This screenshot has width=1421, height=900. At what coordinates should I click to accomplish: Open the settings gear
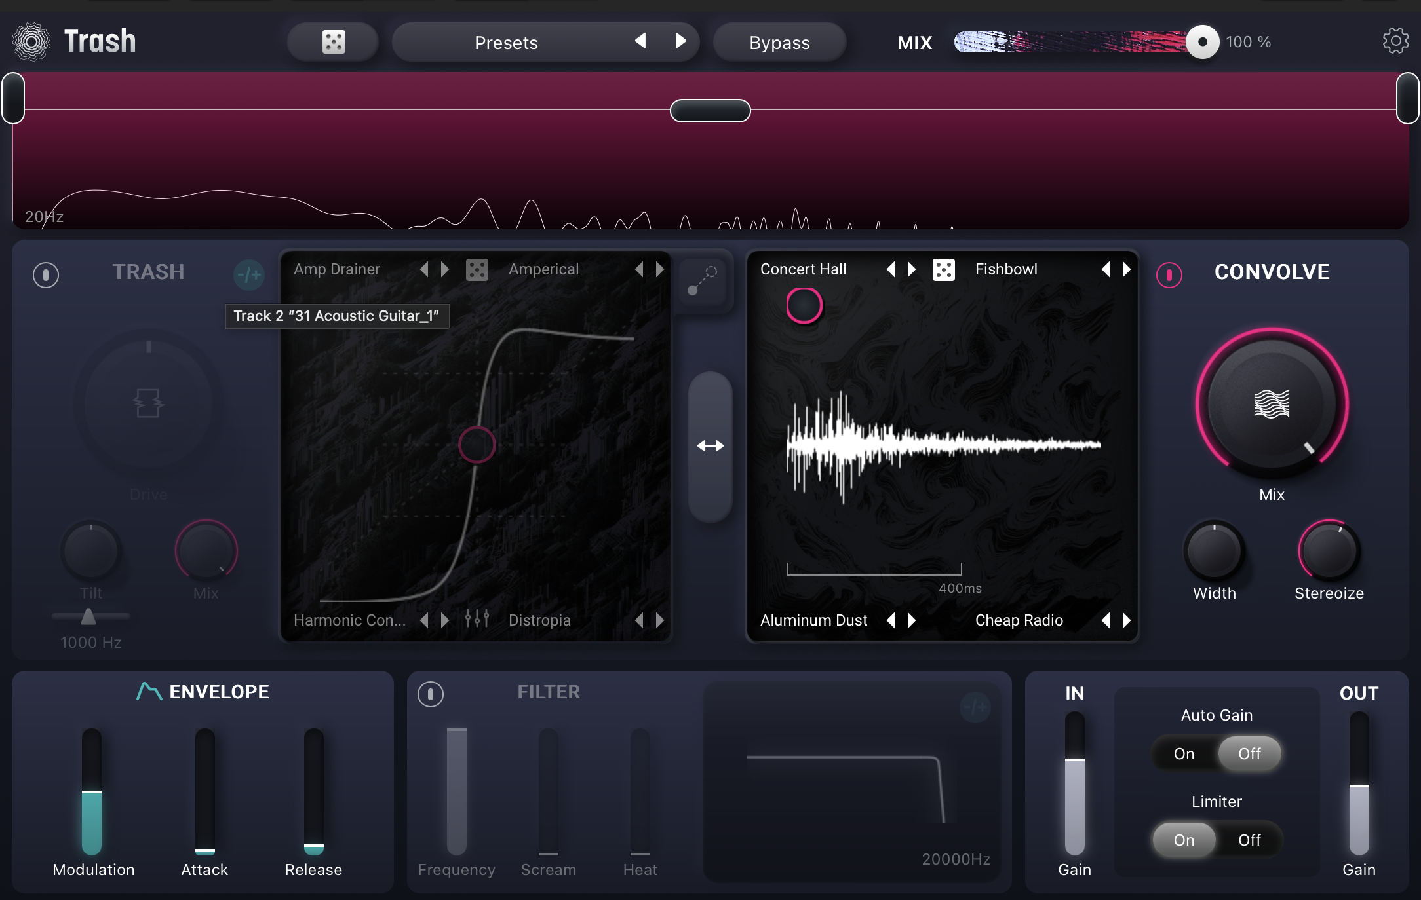(1395, 41)
